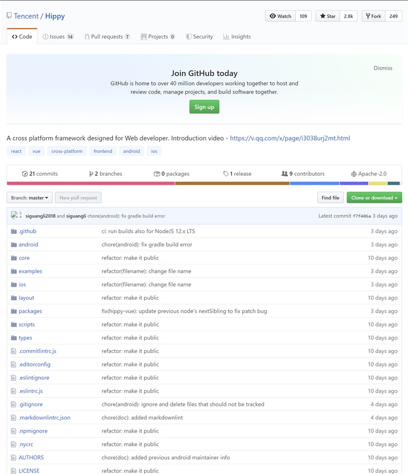408x474 pixels.
Task: Click the folder icon next to examples
Action: coord(13,271)
